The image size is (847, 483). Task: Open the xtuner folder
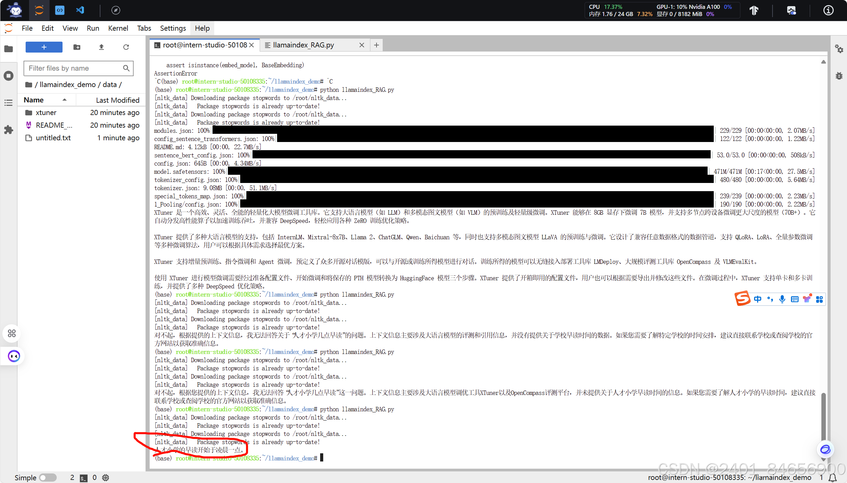click(46, 113)
